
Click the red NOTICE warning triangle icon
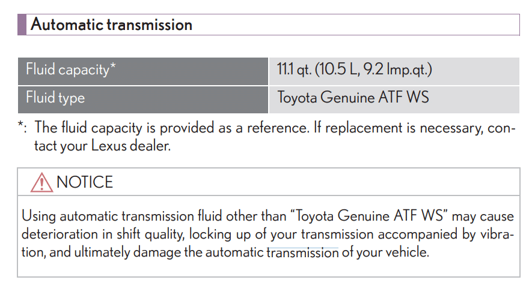coord(41,183)
